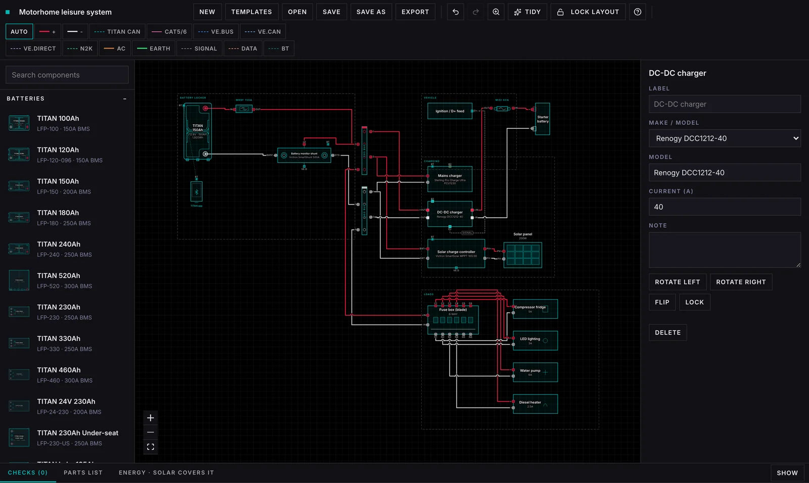Select the white negative wire type
This screenshot has width=809, height=483.
(75, 31)
